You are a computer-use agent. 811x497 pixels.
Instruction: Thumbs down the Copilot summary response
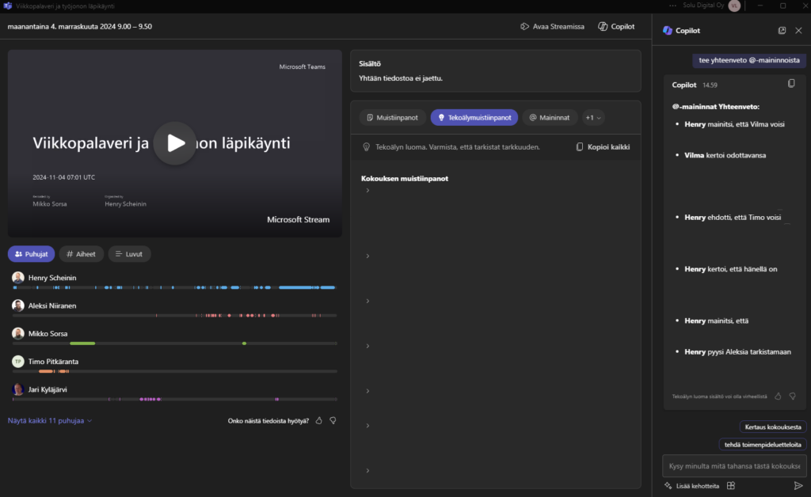coord(792,396)
